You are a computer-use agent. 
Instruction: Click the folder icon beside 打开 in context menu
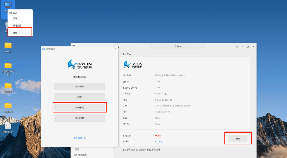coord(11,13)
